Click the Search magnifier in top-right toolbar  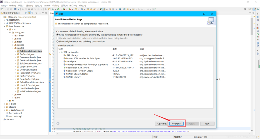click(245, 9)
